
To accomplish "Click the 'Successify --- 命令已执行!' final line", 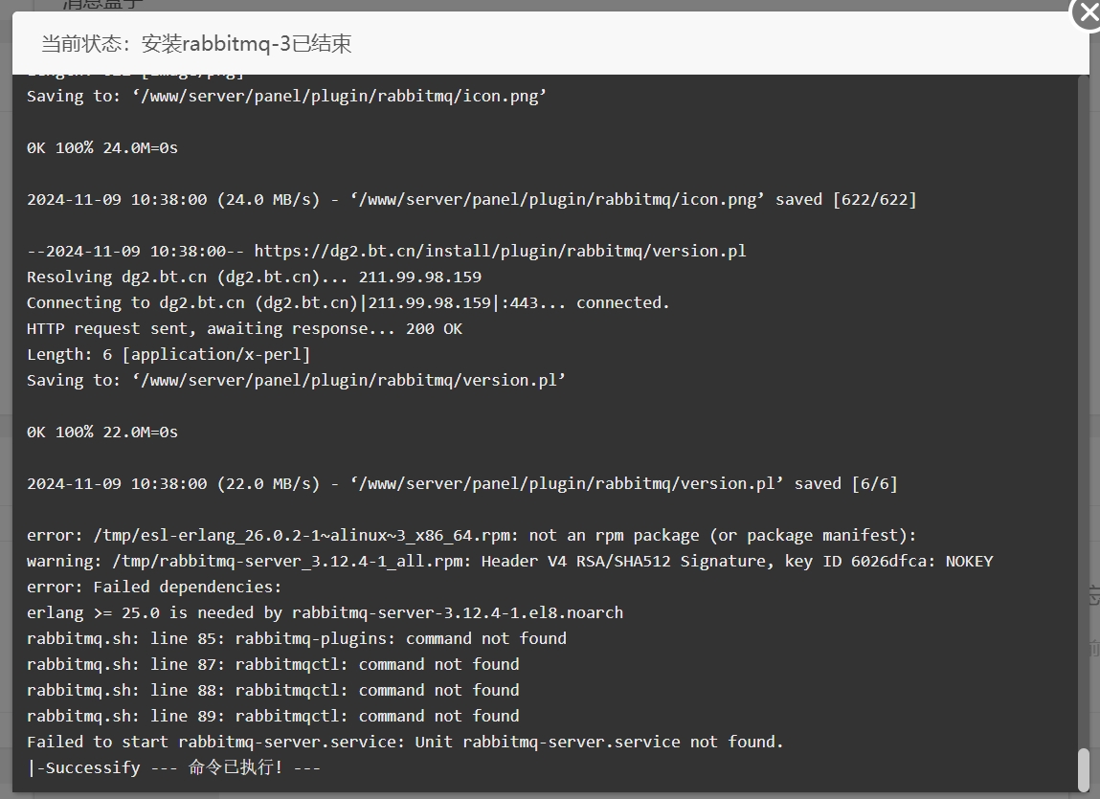I will coord(174,767).
